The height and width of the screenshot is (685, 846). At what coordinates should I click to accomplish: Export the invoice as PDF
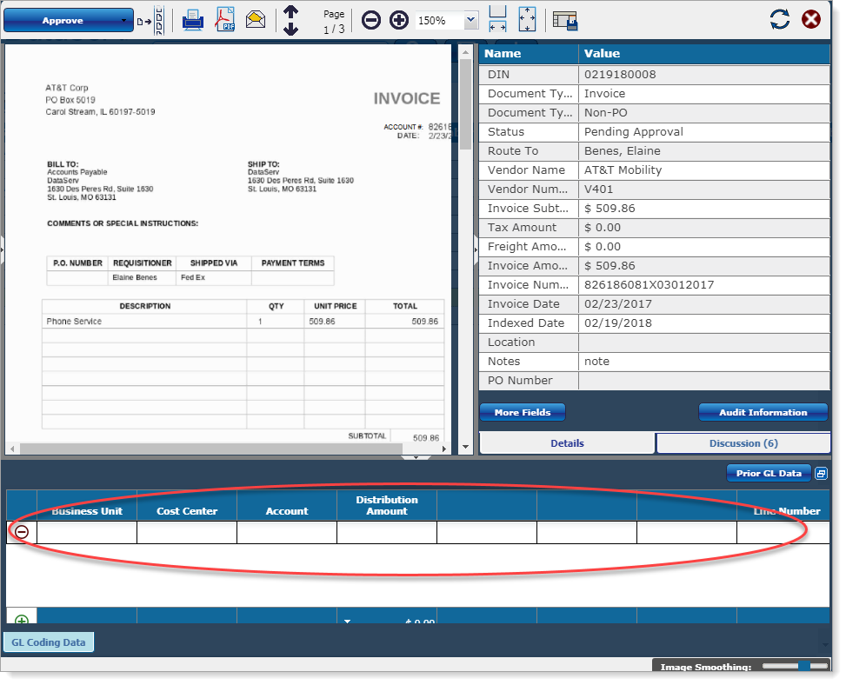tap(228, 19)
